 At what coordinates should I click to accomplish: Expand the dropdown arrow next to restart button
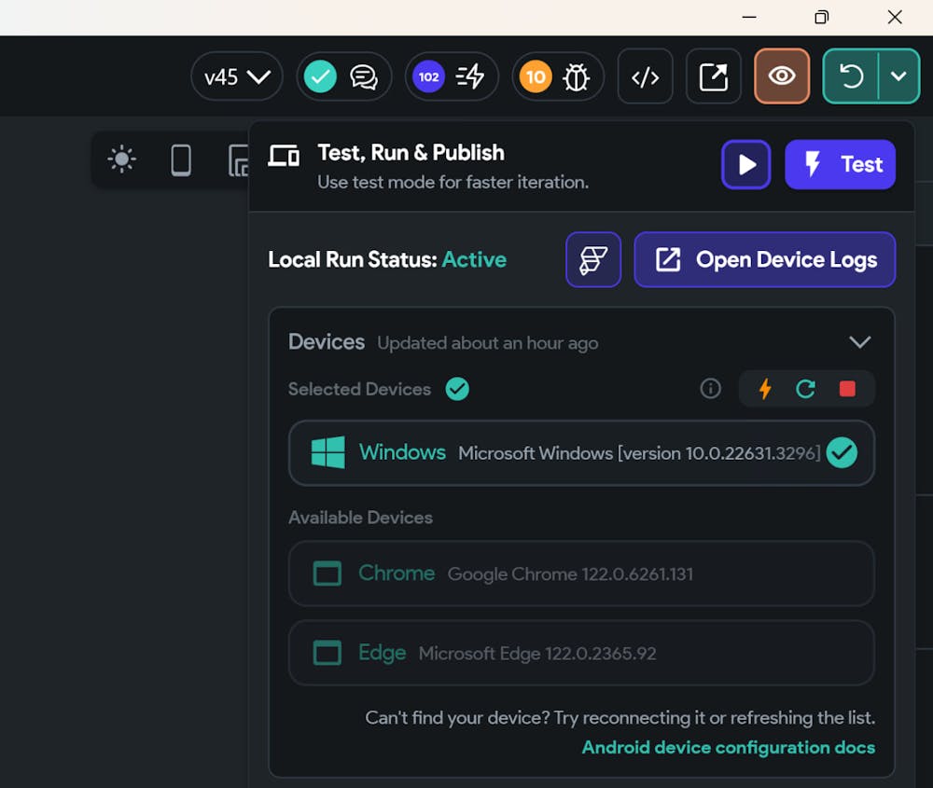898,76
